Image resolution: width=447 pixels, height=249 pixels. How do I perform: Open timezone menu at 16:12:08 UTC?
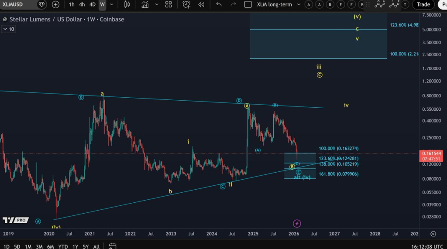click(427, 246)
